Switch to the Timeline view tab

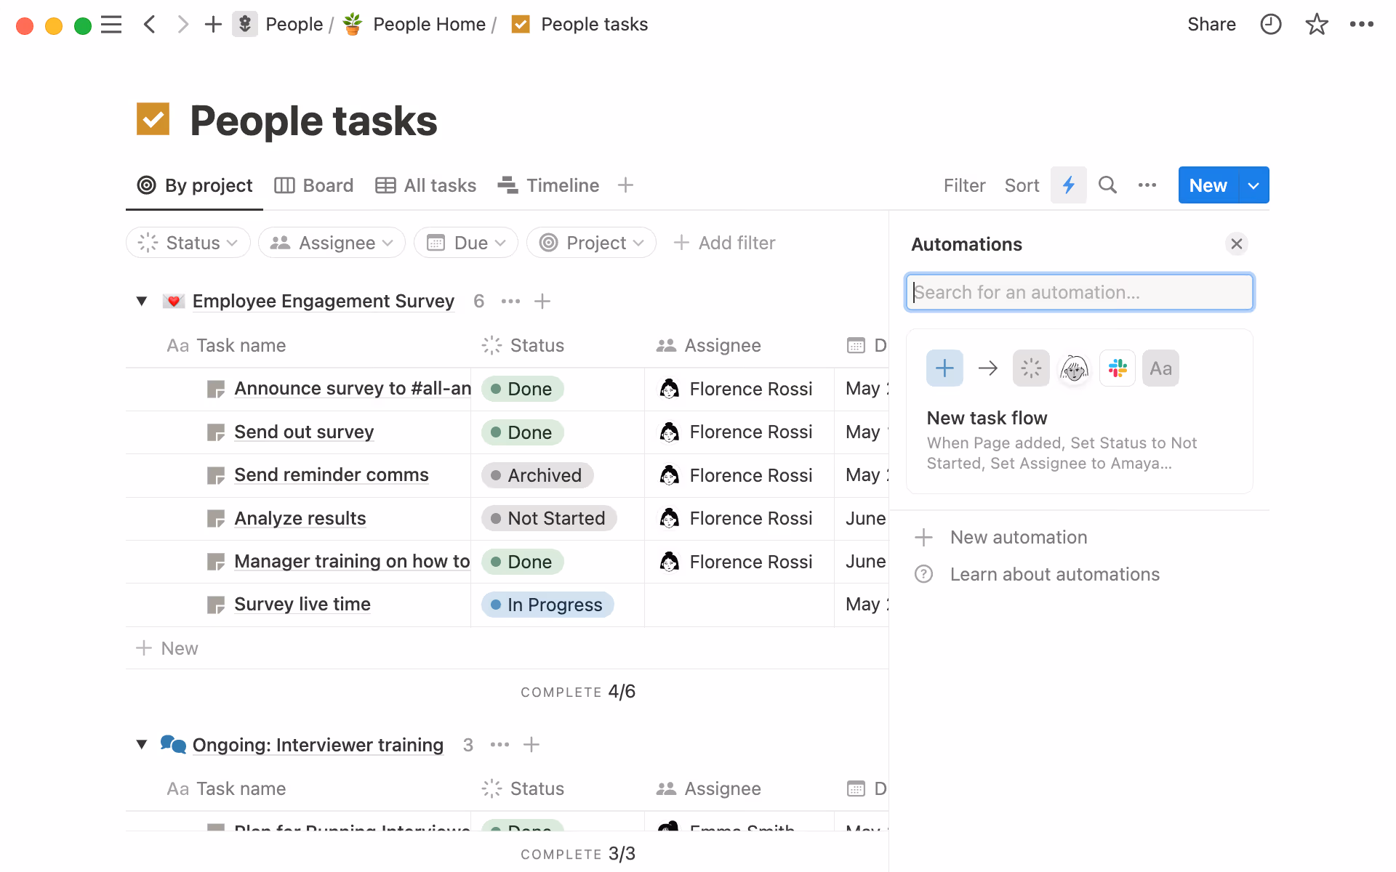pyautogui.click(x=548, y=185)
